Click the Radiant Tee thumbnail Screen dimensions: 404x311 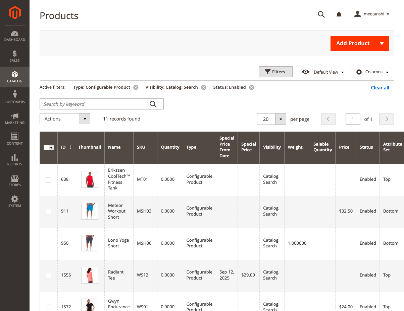point(90,275)
